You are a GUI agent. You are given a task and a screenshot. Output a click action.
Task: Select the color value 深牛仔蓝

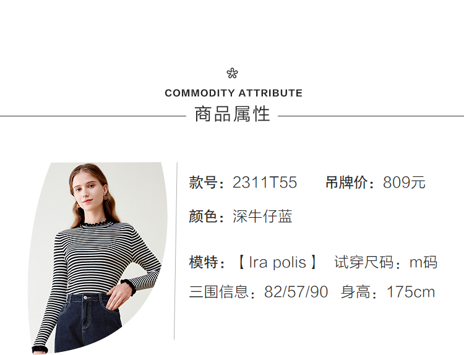click(262, 216)
